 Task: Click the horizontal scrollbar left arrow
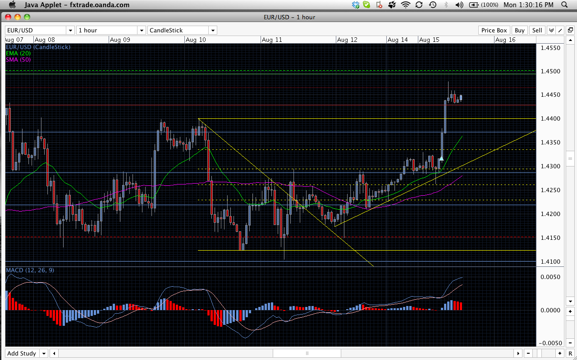(54, 353)
